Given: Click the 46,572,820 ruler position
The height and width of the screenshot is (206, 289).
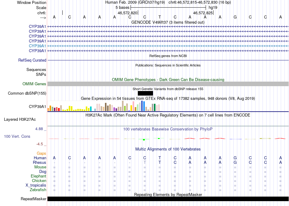Looking at the screenshot, I should point(127,13).
